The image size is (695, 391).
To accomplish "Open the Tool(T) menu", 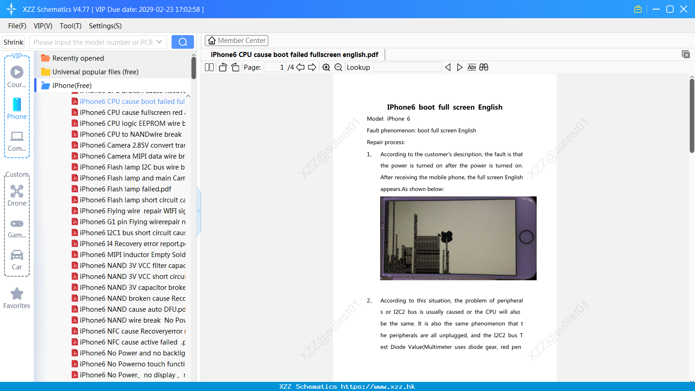I will 71,26.
